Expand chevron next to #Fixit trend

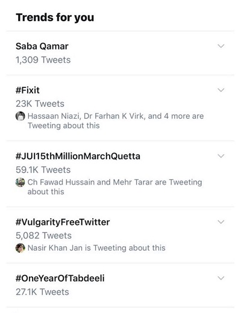pyautogui.click(x=221, y=90)
